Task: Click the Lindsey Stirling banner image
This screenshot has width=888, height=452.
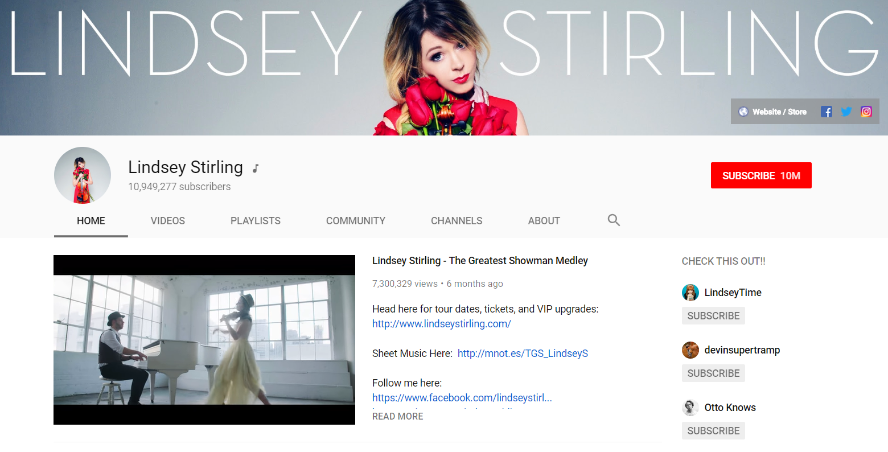Action: pos(444,68)
